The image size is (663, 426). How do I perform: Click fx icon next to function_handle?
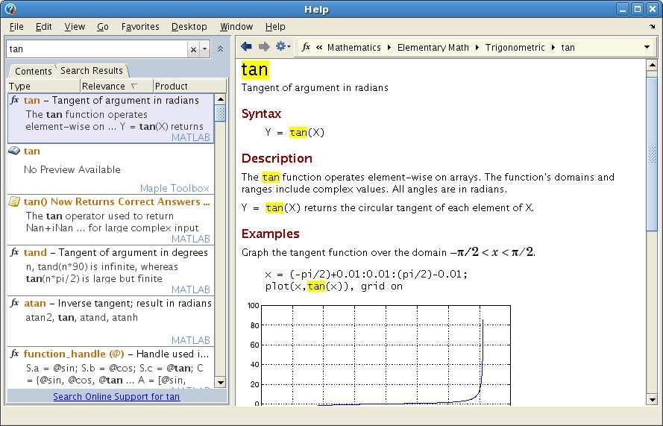tap(15, 354)
